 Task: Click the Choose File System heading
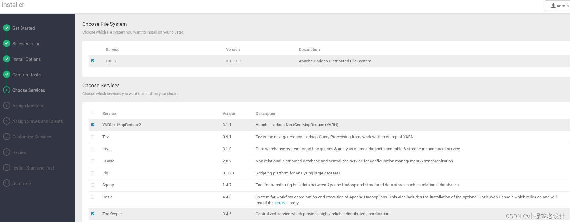(x=105, y=24)
